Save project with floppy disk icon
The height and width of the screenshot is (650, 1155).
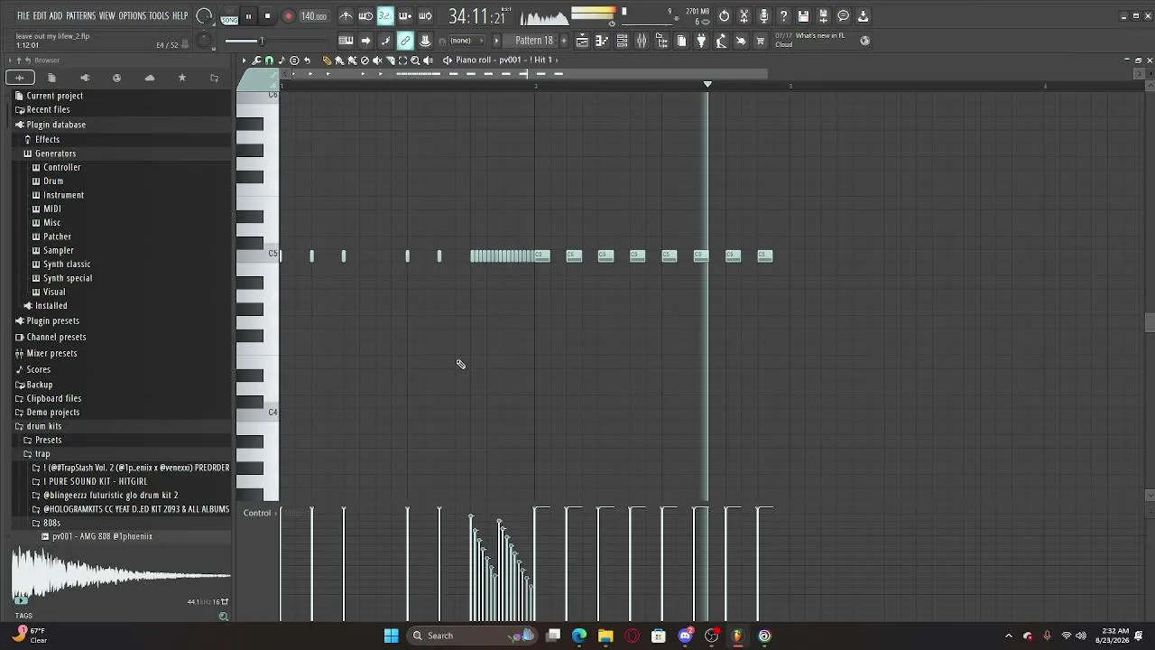(x=802, y=16)
